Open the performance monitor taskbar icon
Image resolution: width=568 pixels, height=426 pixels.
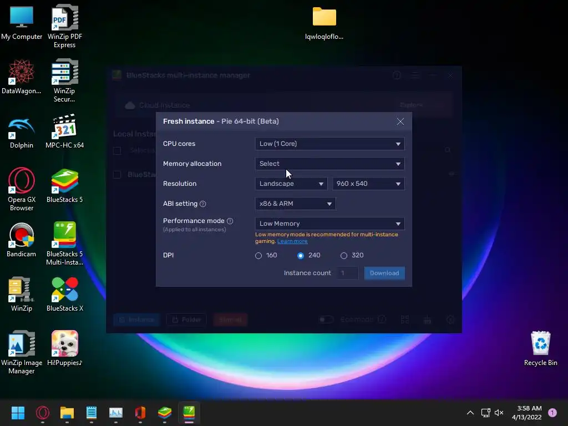pyautogui.click(x=116, y=413)
